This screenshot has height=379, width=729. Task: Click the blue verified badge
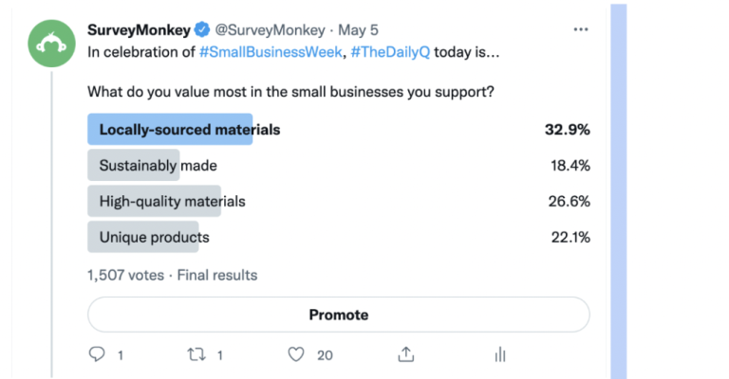tap(202, 30)
